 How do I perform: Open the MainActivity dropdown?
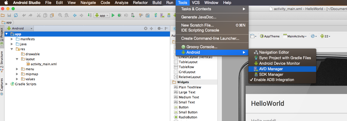tap(295, 36)
